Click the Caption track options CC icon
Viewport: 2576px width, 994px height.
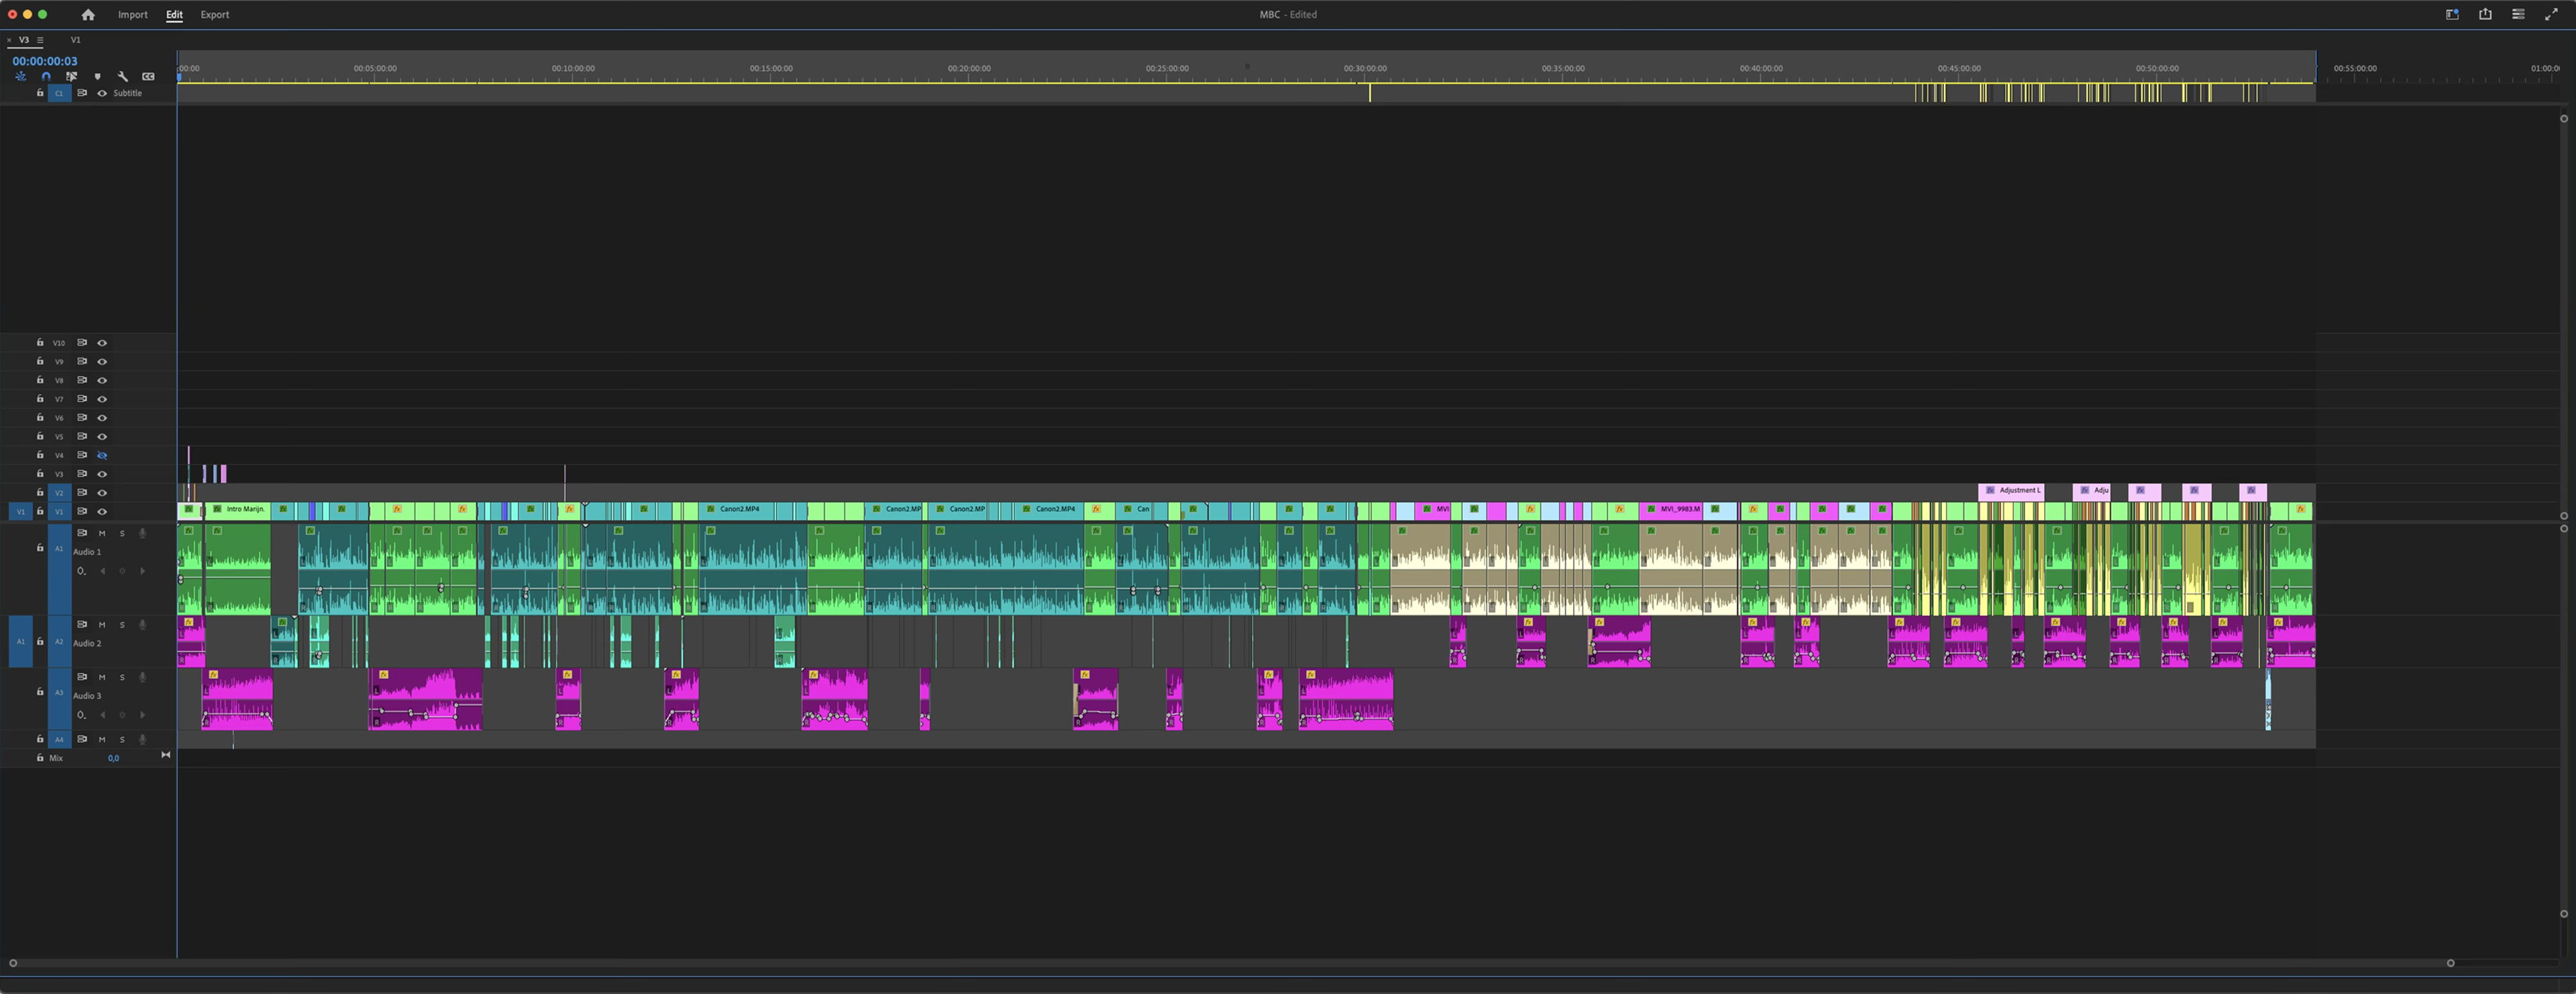(x=148, y=76)
